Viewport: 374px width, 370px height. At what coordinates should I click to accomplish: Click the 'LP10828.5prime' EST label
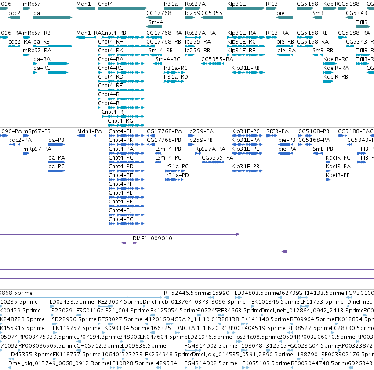[131, 363]
